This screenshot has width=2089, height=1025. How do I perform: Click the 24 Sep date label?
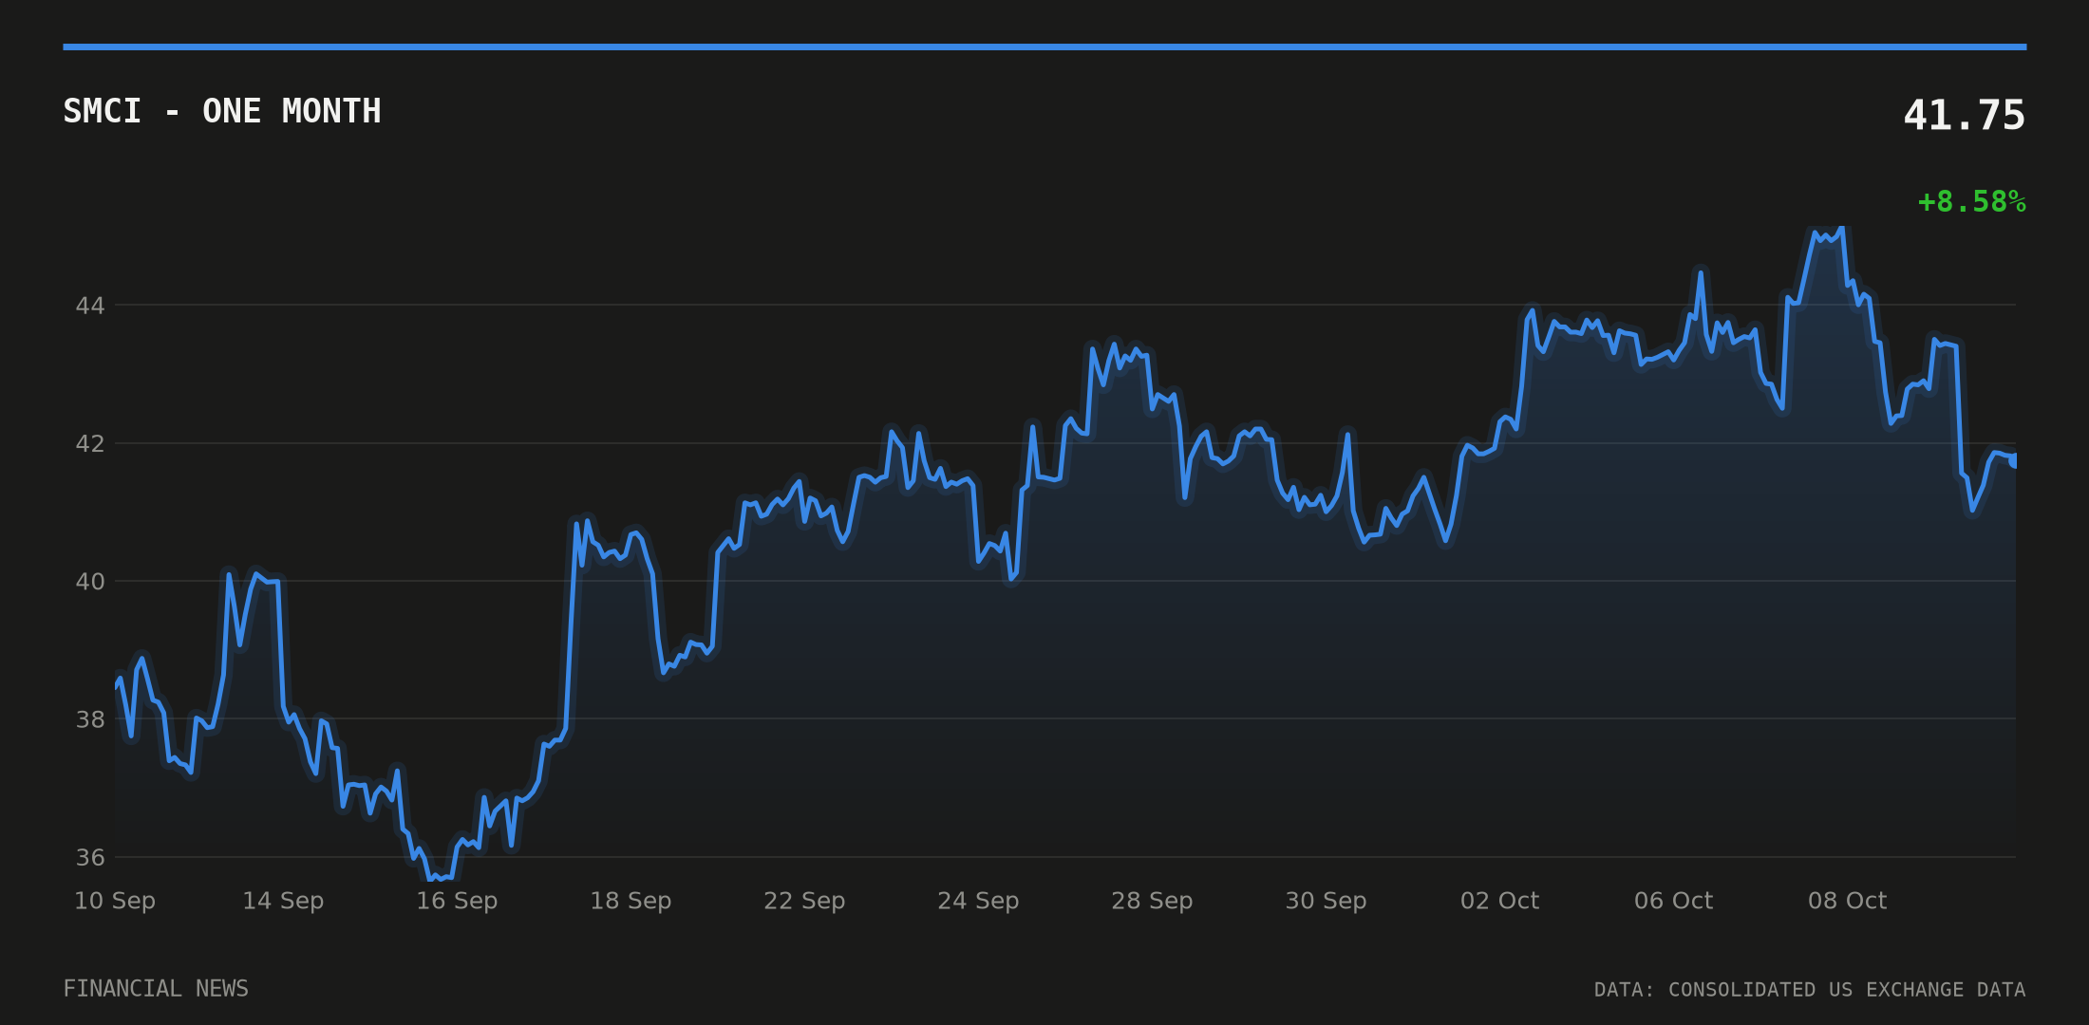(978, 901)
